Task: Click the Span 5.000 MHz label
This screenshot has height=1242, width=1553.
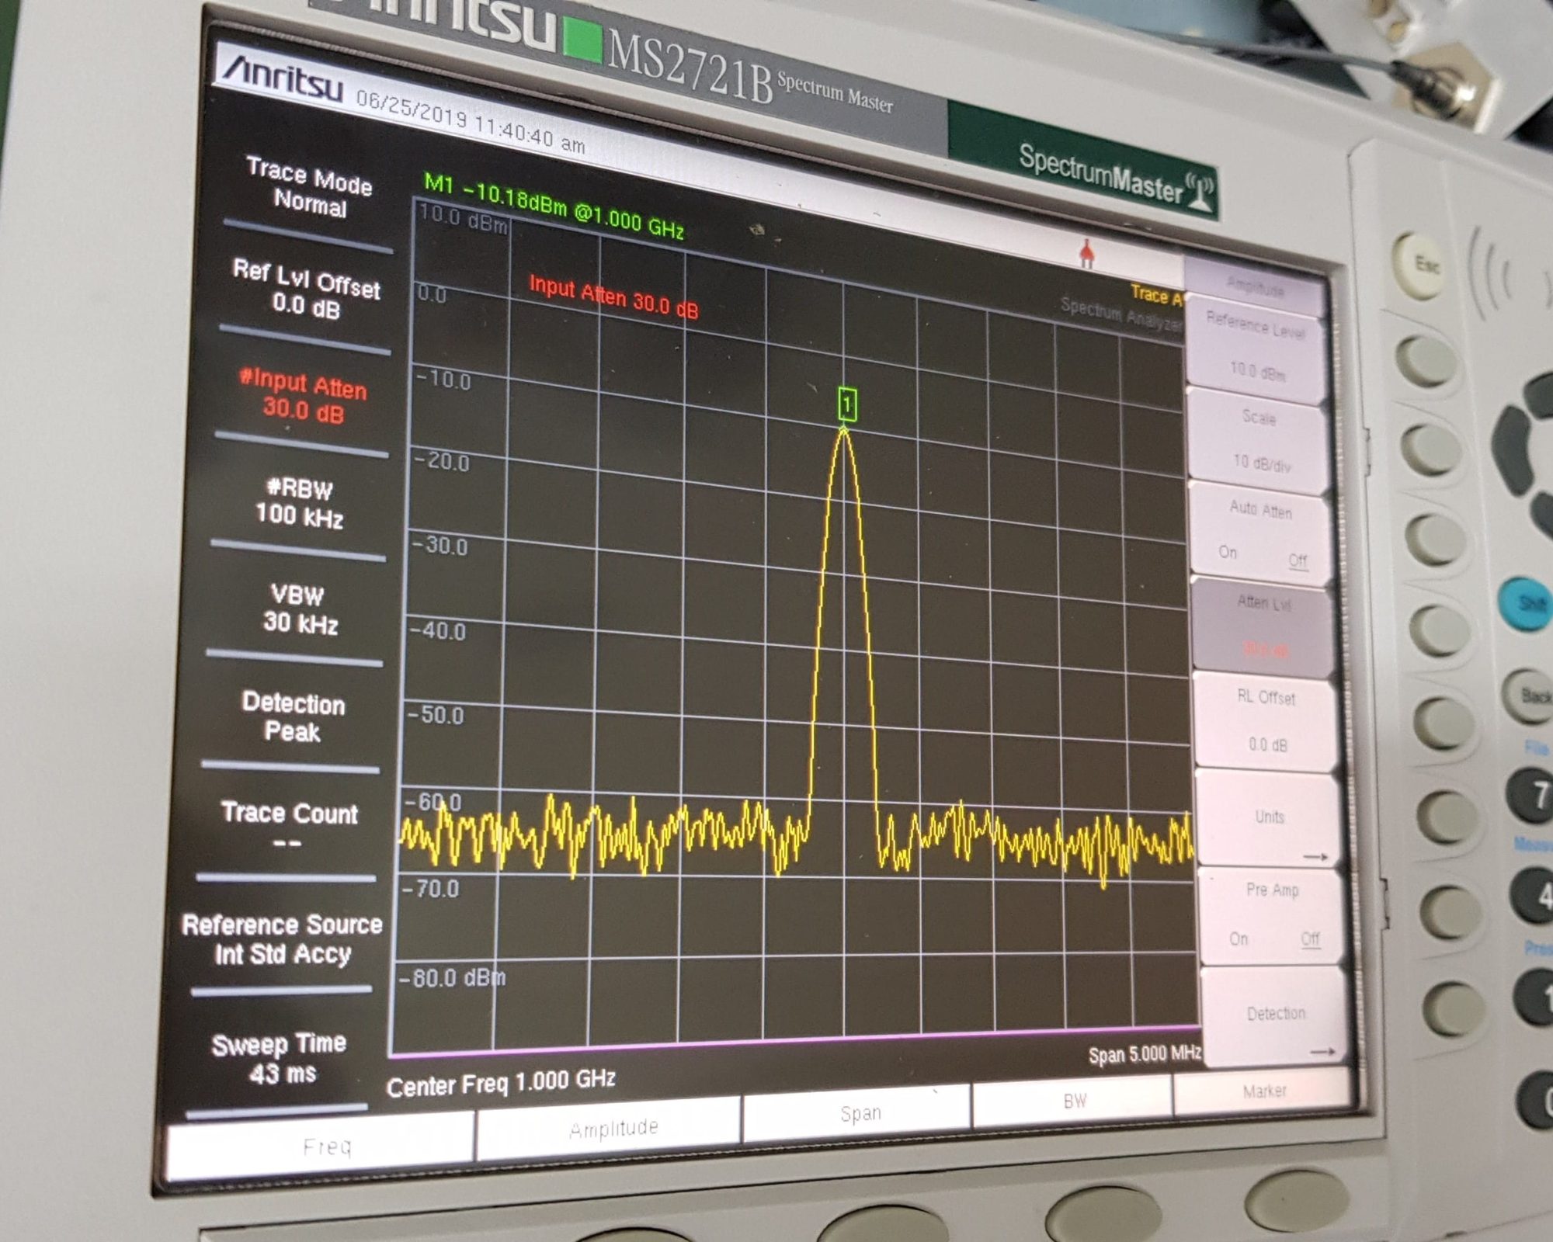Action: tap(1145, 1054)
